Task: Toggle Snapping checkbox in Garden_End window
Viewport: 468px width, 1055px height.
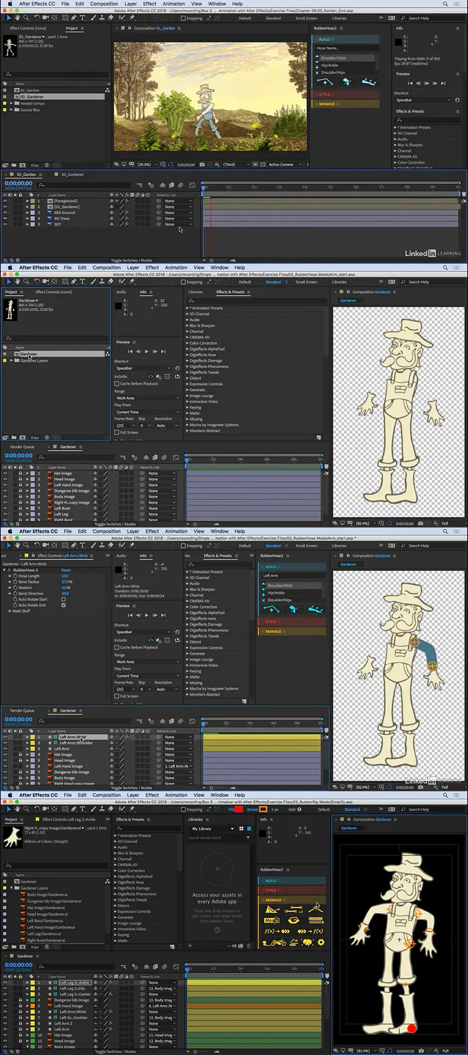Action: [183, 18]
